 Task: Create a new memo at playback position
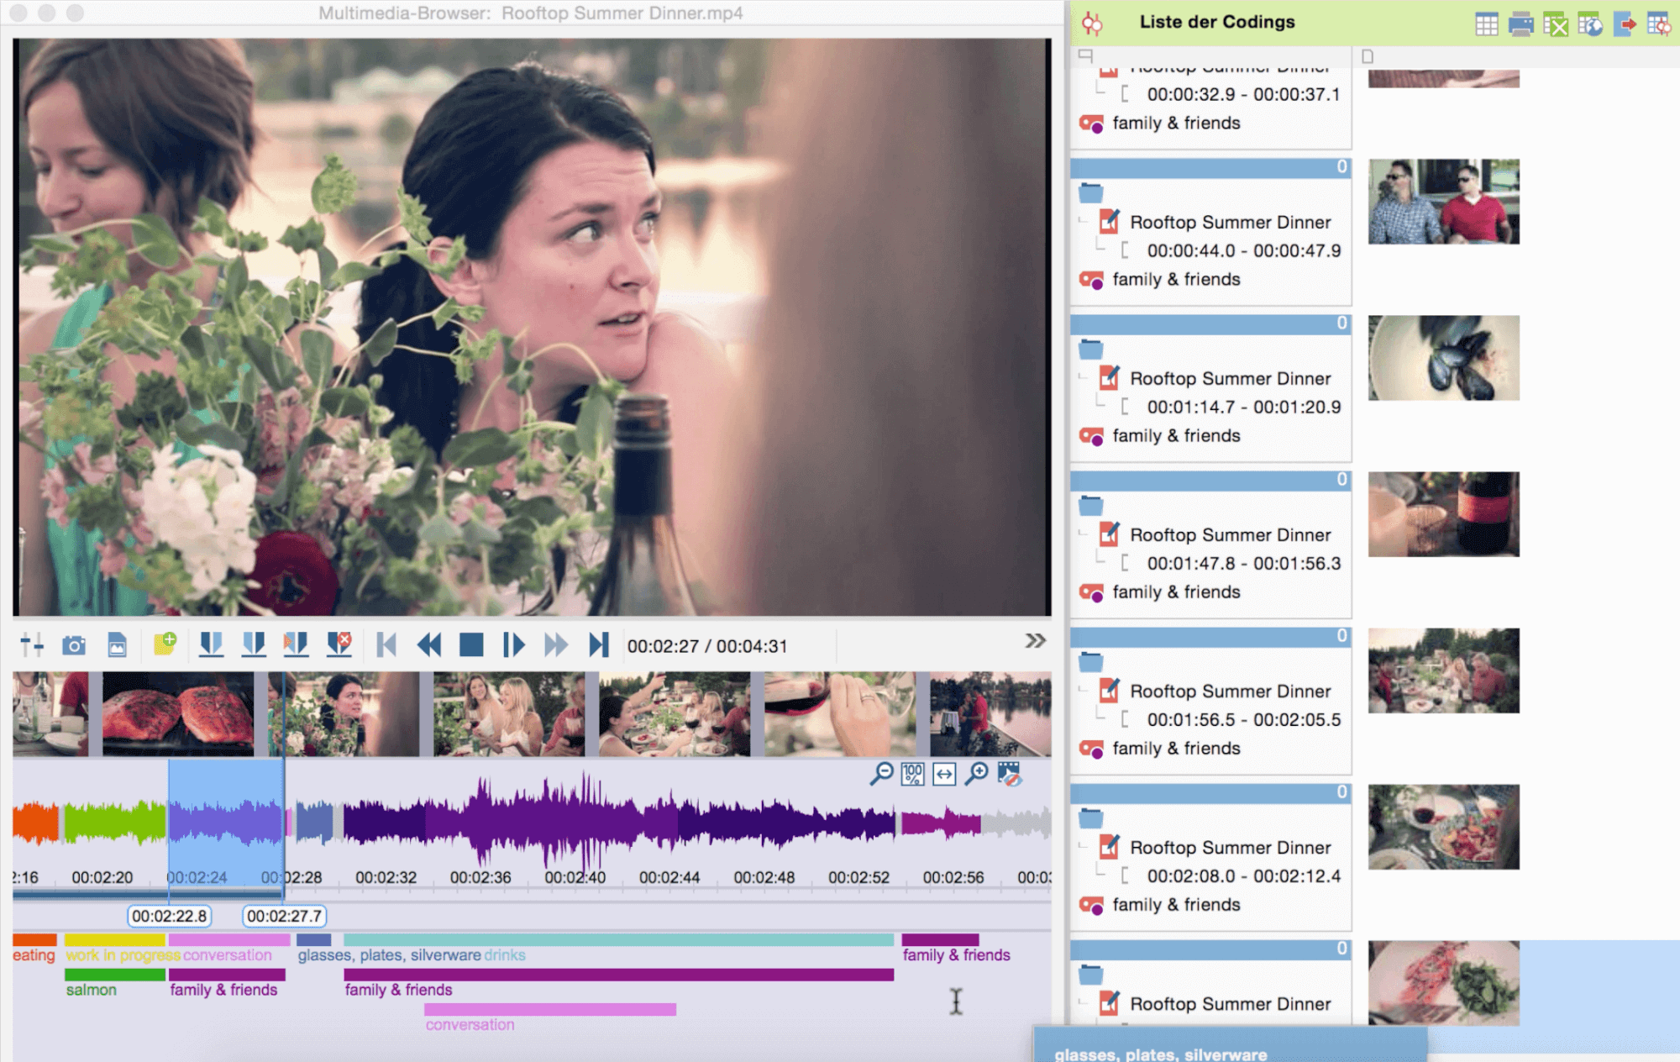tap(165, 645)
